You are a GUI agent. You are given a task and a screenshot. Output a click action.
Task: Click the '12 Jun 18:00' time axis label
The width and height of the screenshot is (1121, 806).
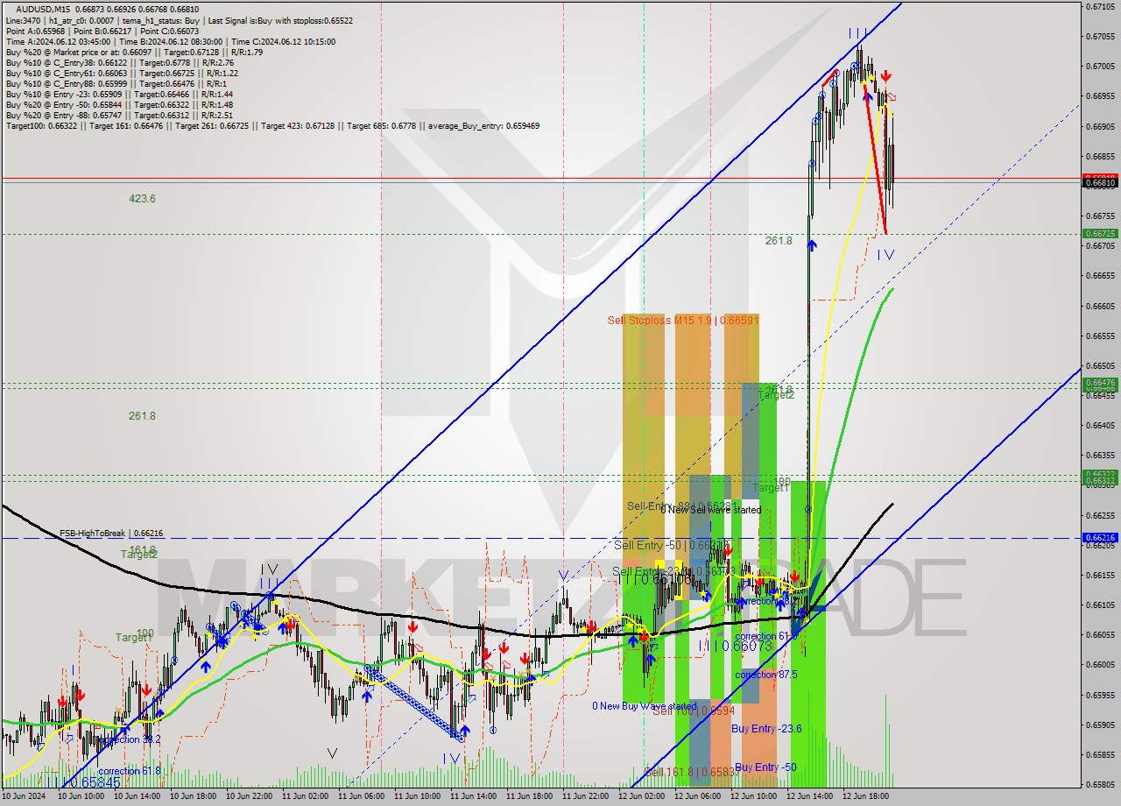pyautogui.click(x=865, y=797)
